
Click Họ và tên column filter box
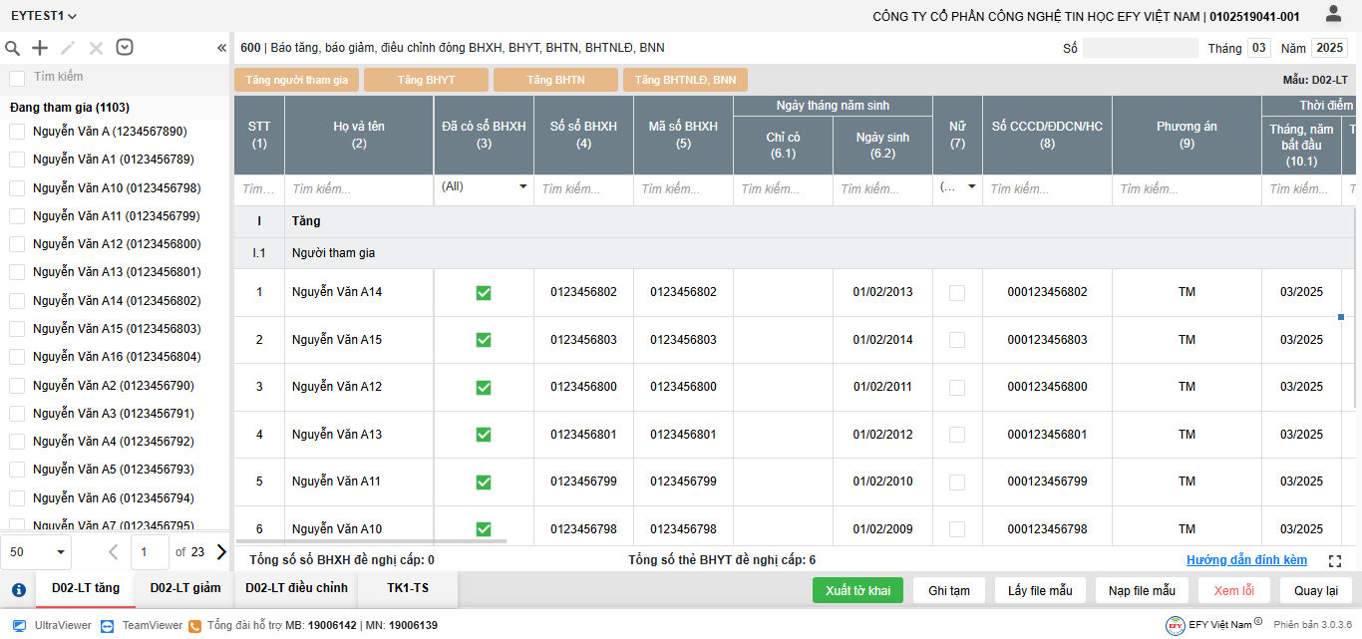359,189
